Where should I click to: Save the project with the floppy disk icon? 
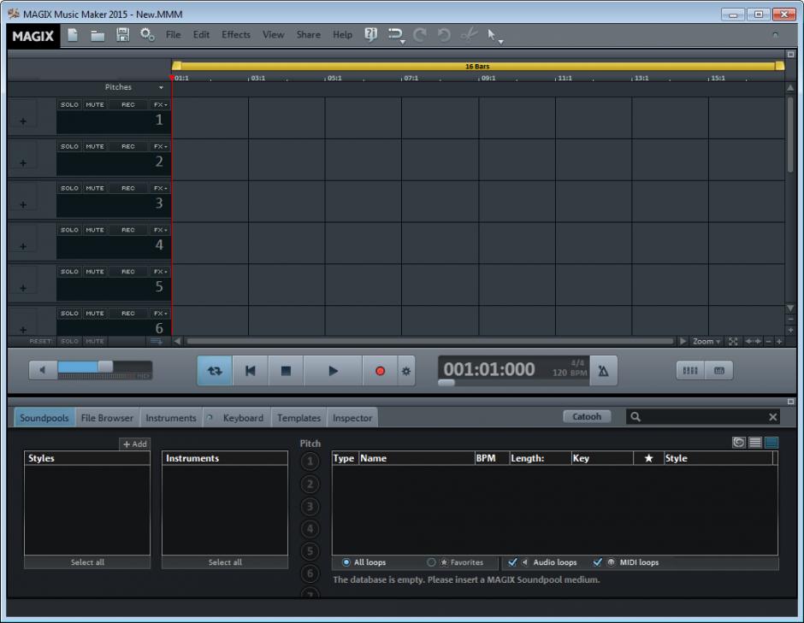pyautogui.click(x=122, y=35)
